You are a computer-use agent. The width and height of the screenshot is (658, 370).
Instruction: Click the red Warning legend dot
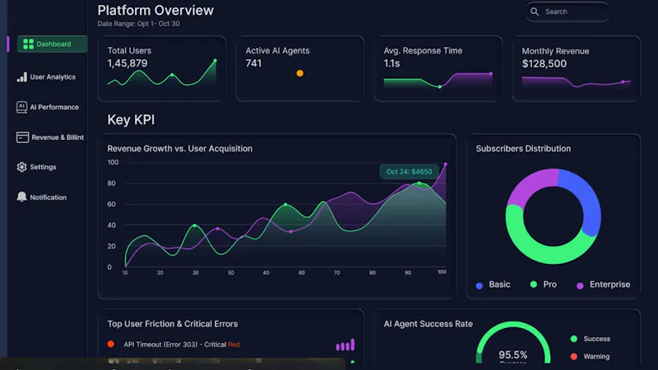click(x=573, y=356)
